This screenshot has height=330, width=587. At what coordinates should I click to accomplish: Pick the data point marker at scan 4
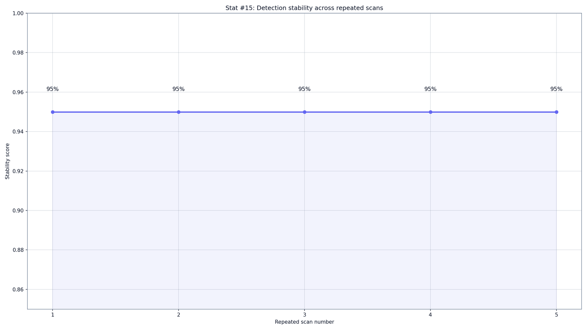(430, 112)
